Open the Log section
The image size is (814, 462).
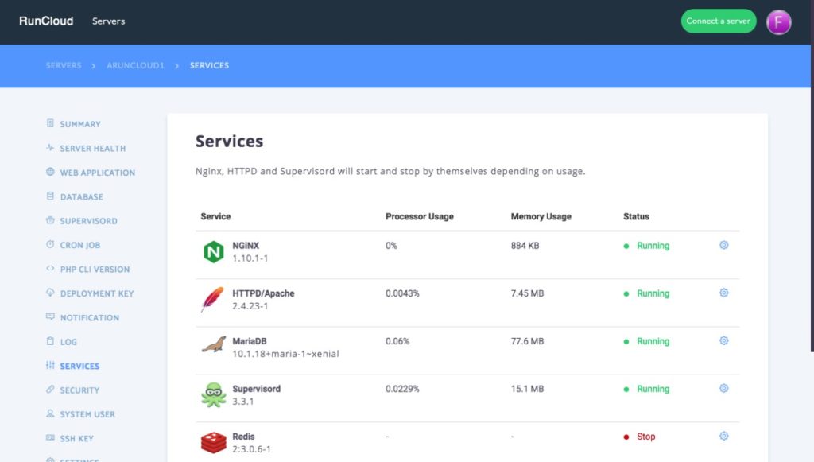pyautogui.click(x=68, y=342)
